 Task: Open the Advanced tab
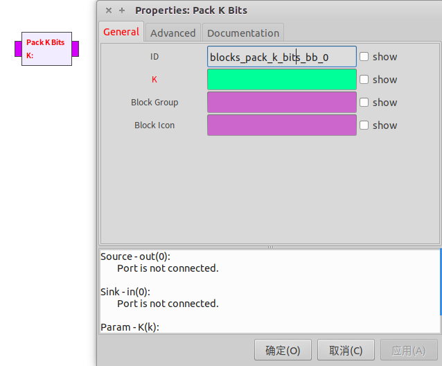(x=173, y=33)
